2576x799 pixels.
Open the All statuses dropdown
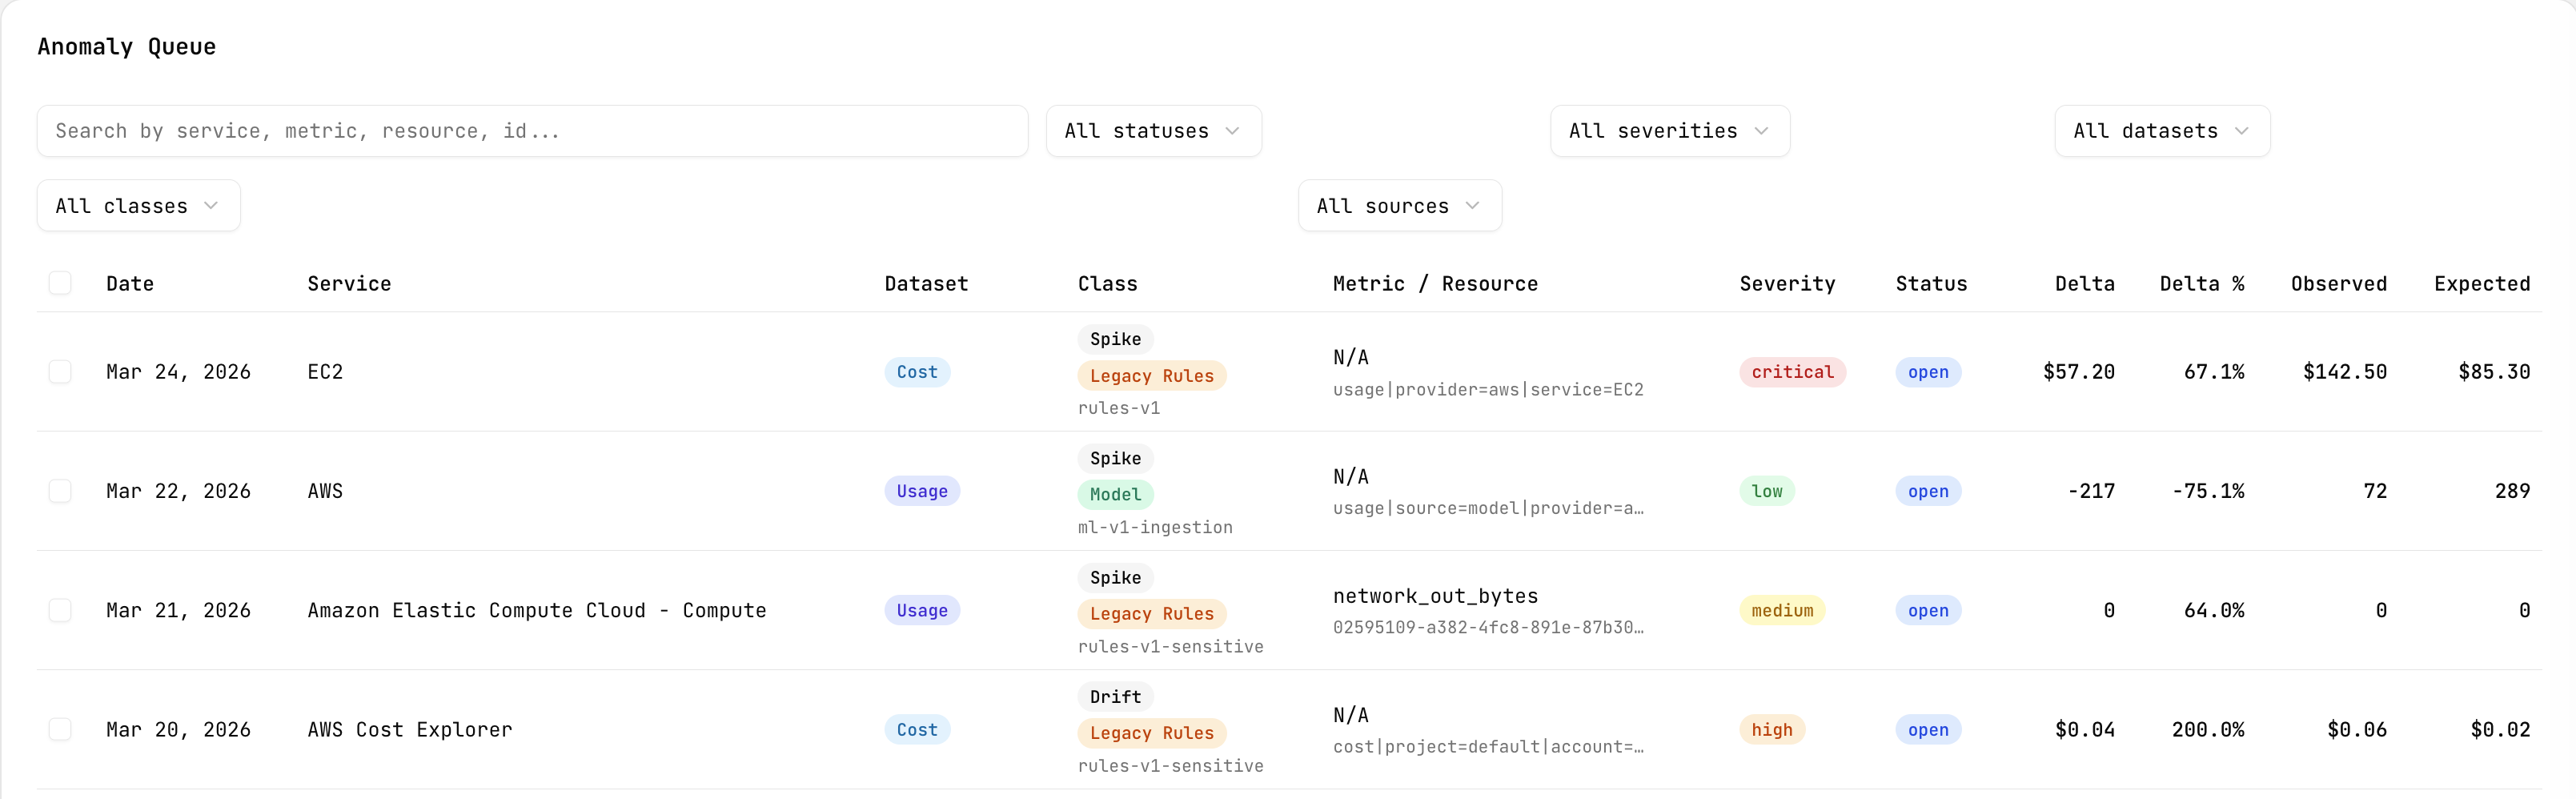[1153, 131]
